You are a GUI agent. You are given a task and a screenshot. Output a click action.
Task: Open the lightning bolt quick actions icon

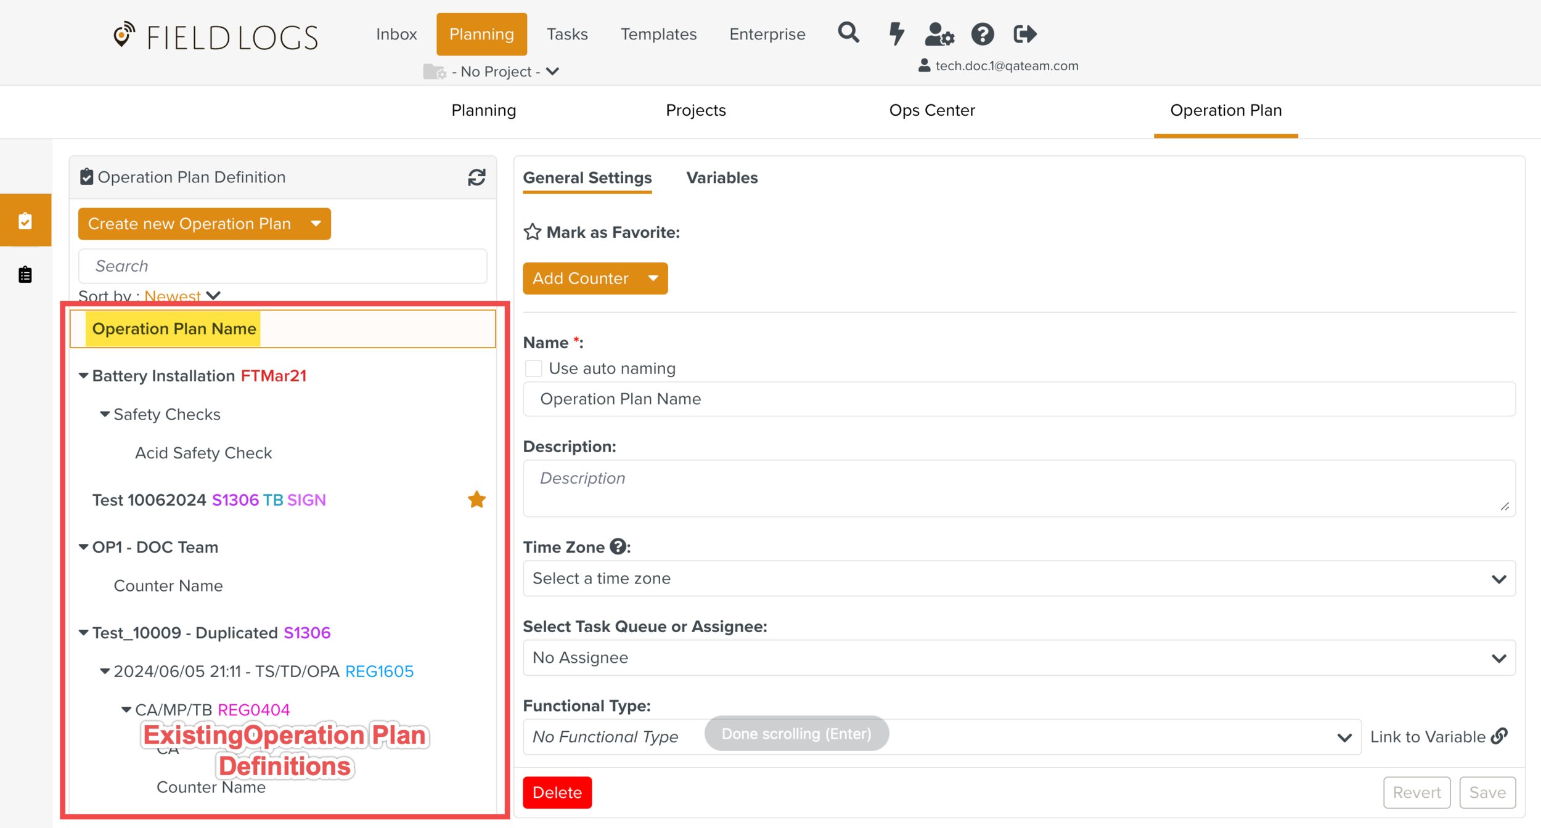pos(896,33)
